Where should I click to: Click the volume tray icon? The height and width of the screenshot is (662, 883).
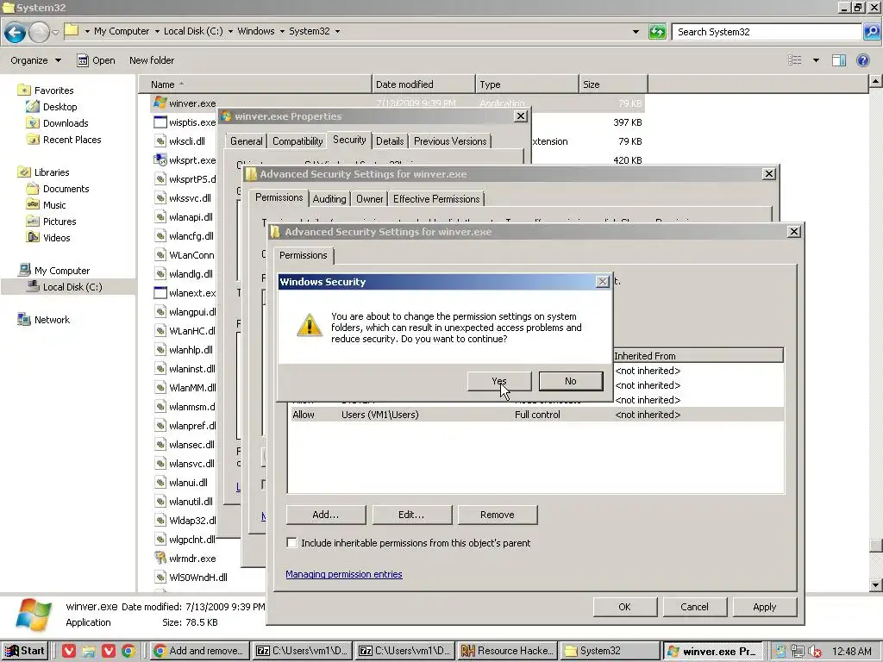pos(814,652)
